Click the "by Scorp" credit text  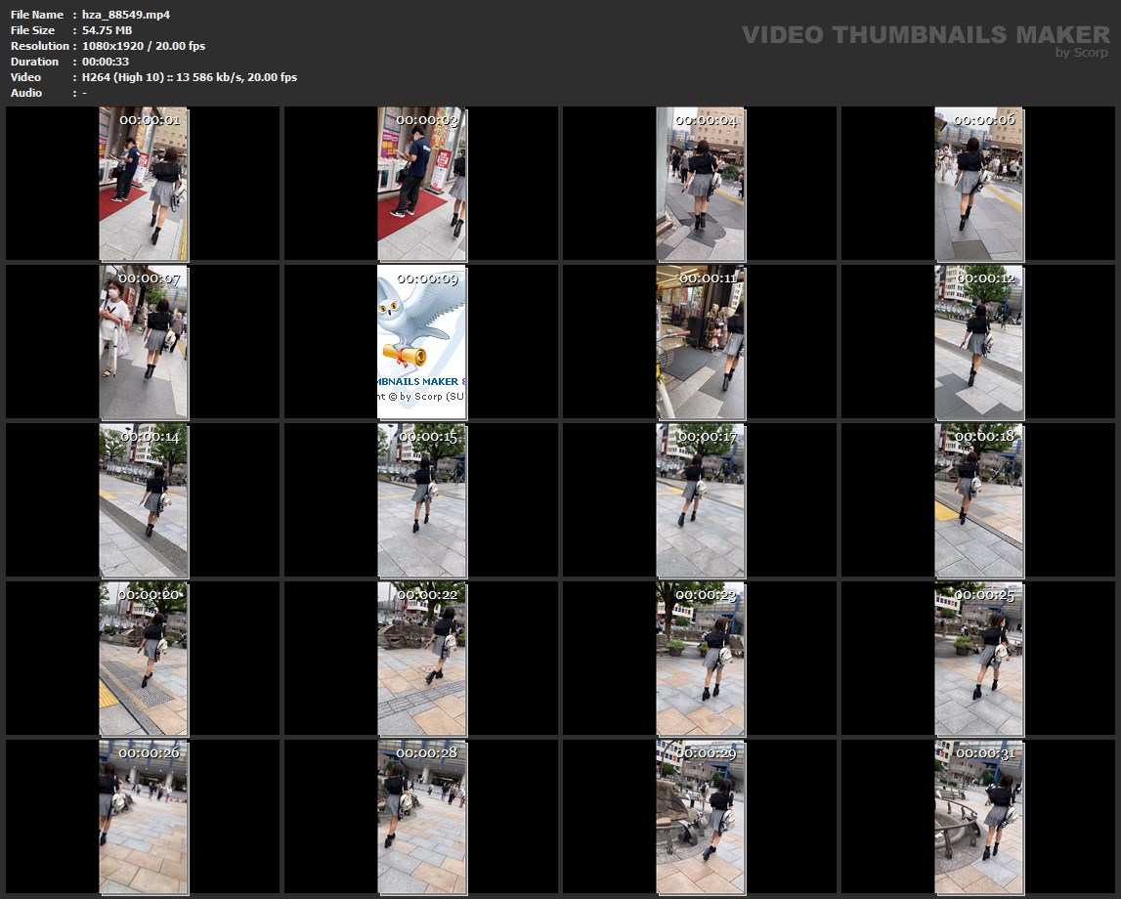[x=1081, y=53]
